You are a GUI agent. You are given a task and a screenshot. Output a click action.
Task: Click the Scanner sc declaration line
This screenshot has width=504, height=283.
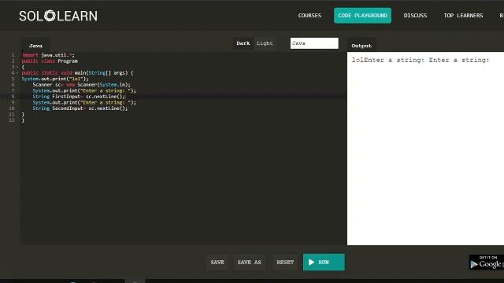click(x=82, y=85)
